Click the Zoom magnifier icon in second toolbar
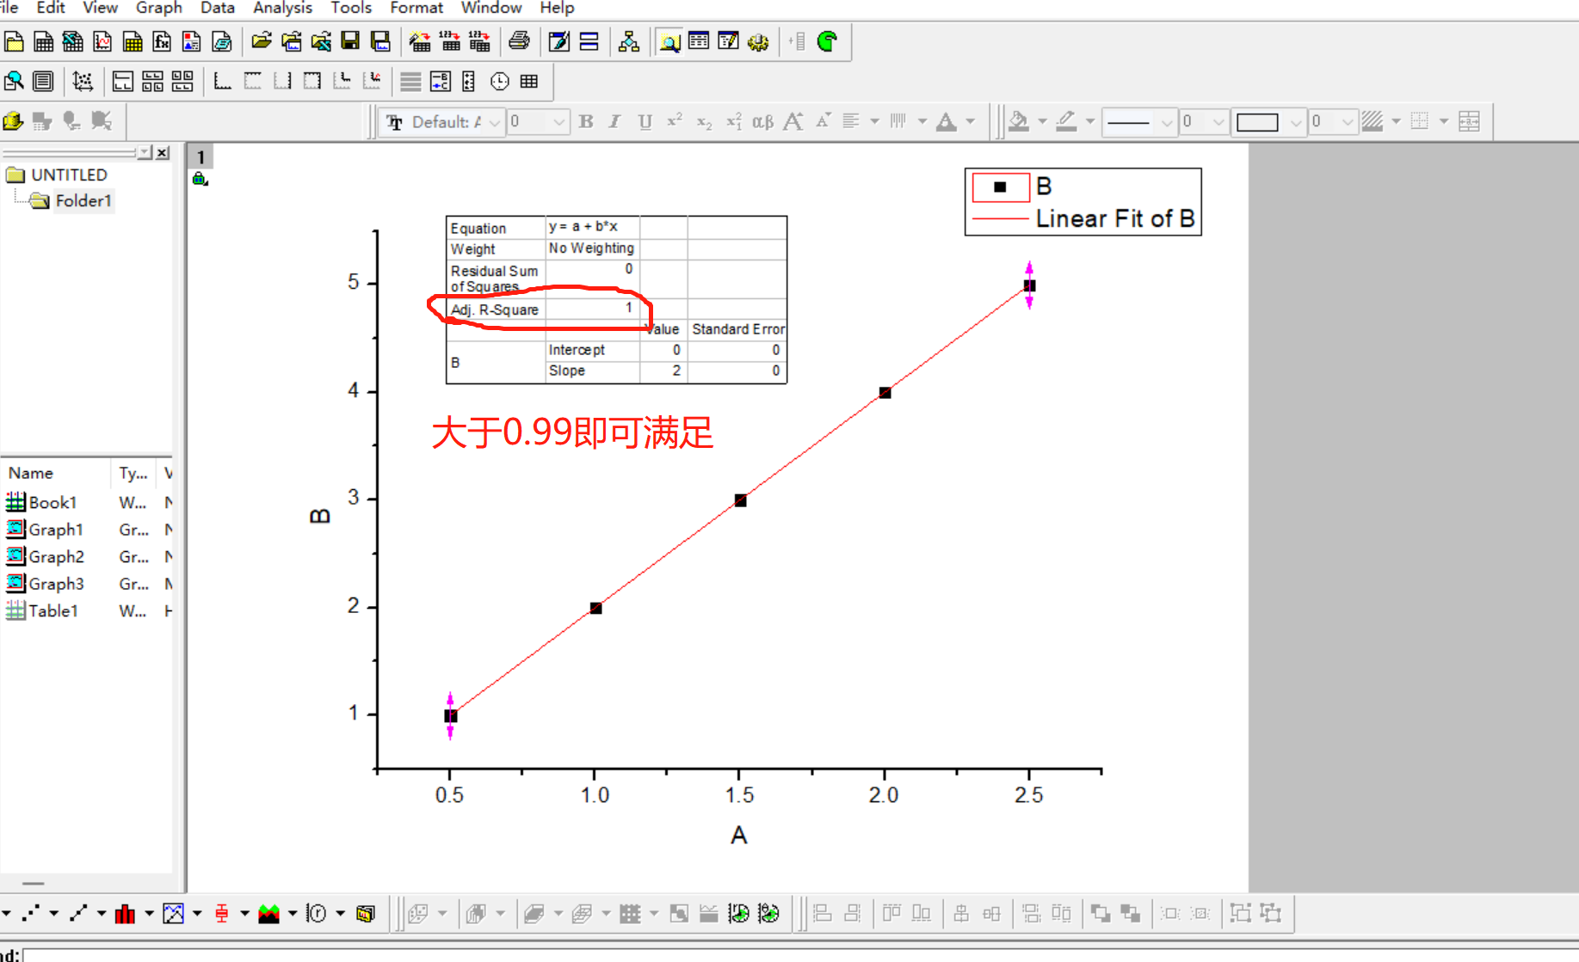Image resolution: width=1579 pixels, height=962 pixels. click(14, 82)
